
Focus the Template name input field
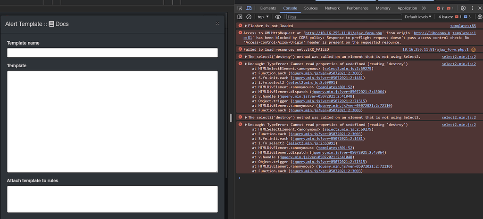tap(112, 53)
